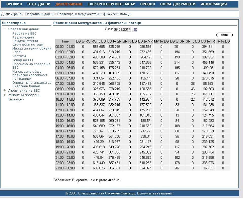Viewport: 243px width, 201px height.
Task: Click the BG to RO column header
Action: [x=83, y=41]
